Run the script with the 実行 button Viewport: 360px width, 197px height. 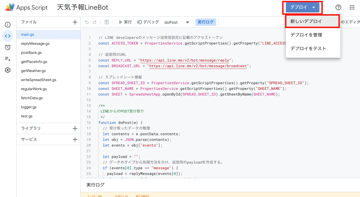[125, 22]
